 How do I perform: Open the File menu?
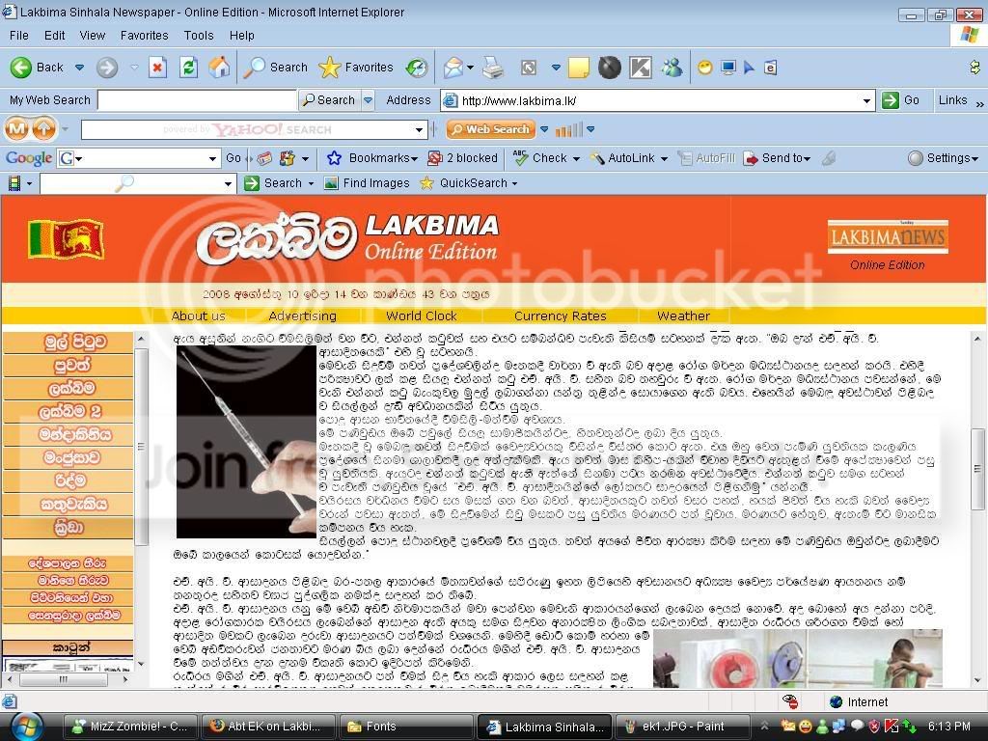point(19,36)
